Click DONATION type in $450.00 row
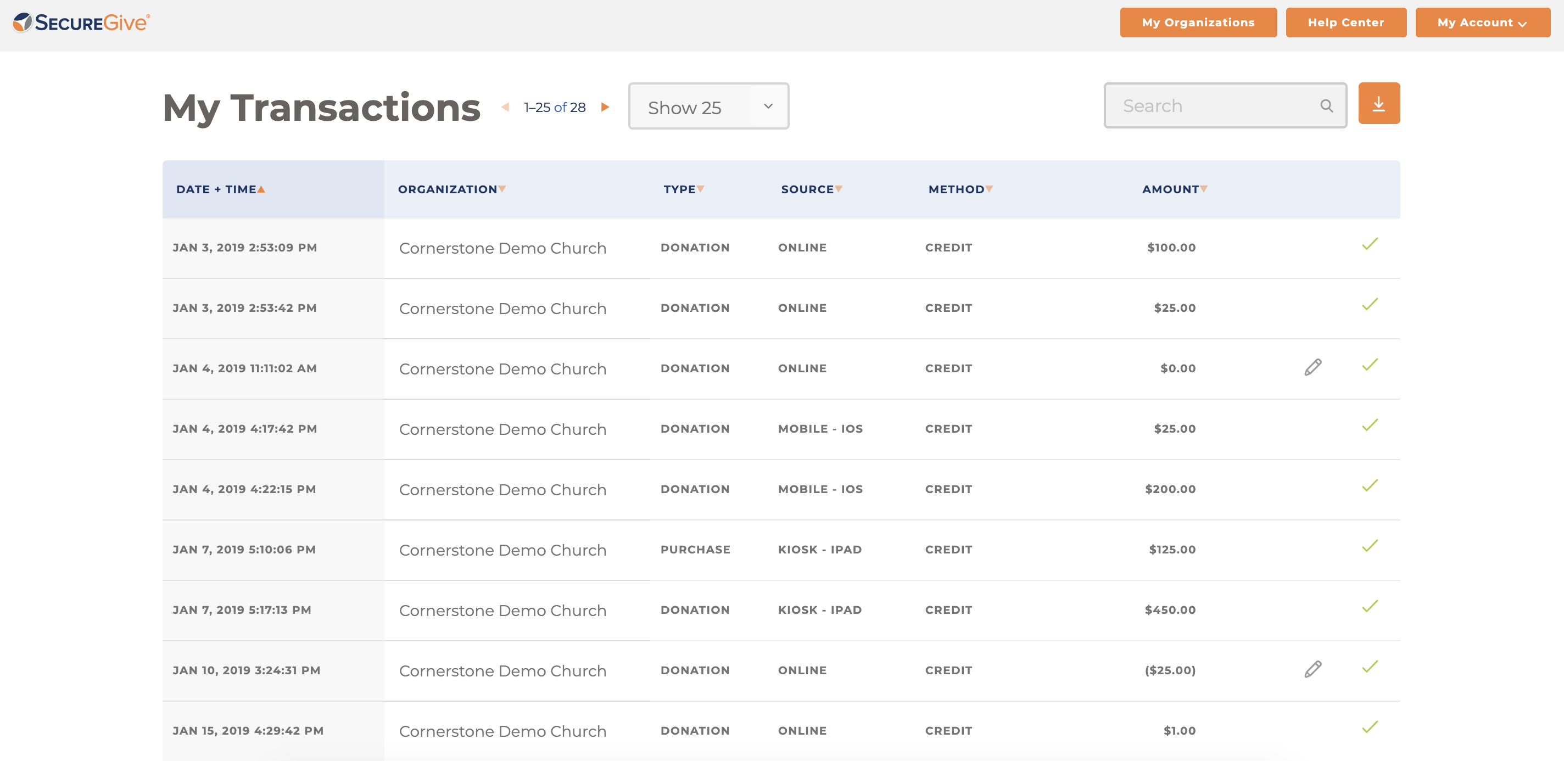Viewport: 1564px width, 761px height. click(695, 610)
